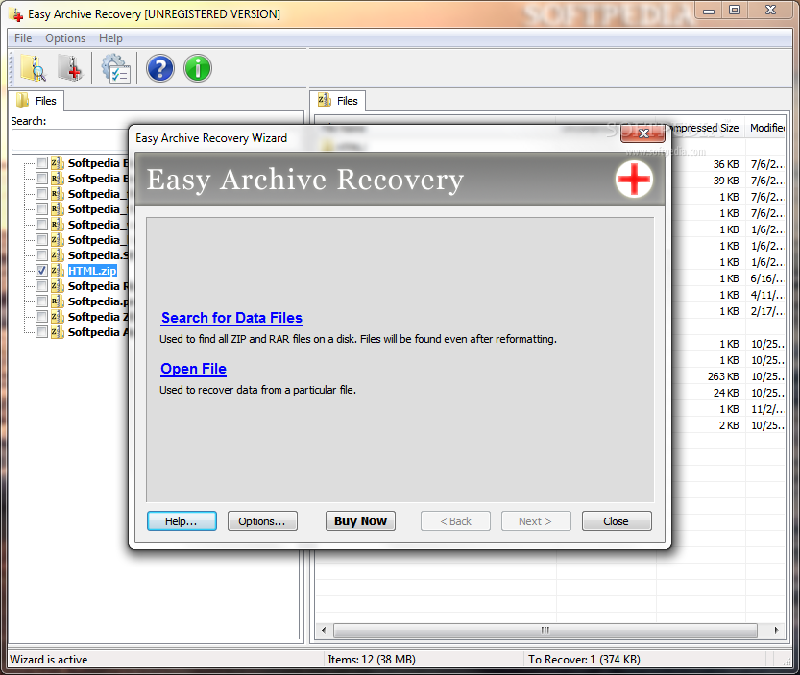Check the topmost Softpedia zip archive checkbox

click(42, 163)
